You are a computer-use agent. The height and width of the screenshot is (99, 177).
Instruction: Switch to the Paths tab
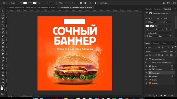pyautogui.click(x=163, y=43)
